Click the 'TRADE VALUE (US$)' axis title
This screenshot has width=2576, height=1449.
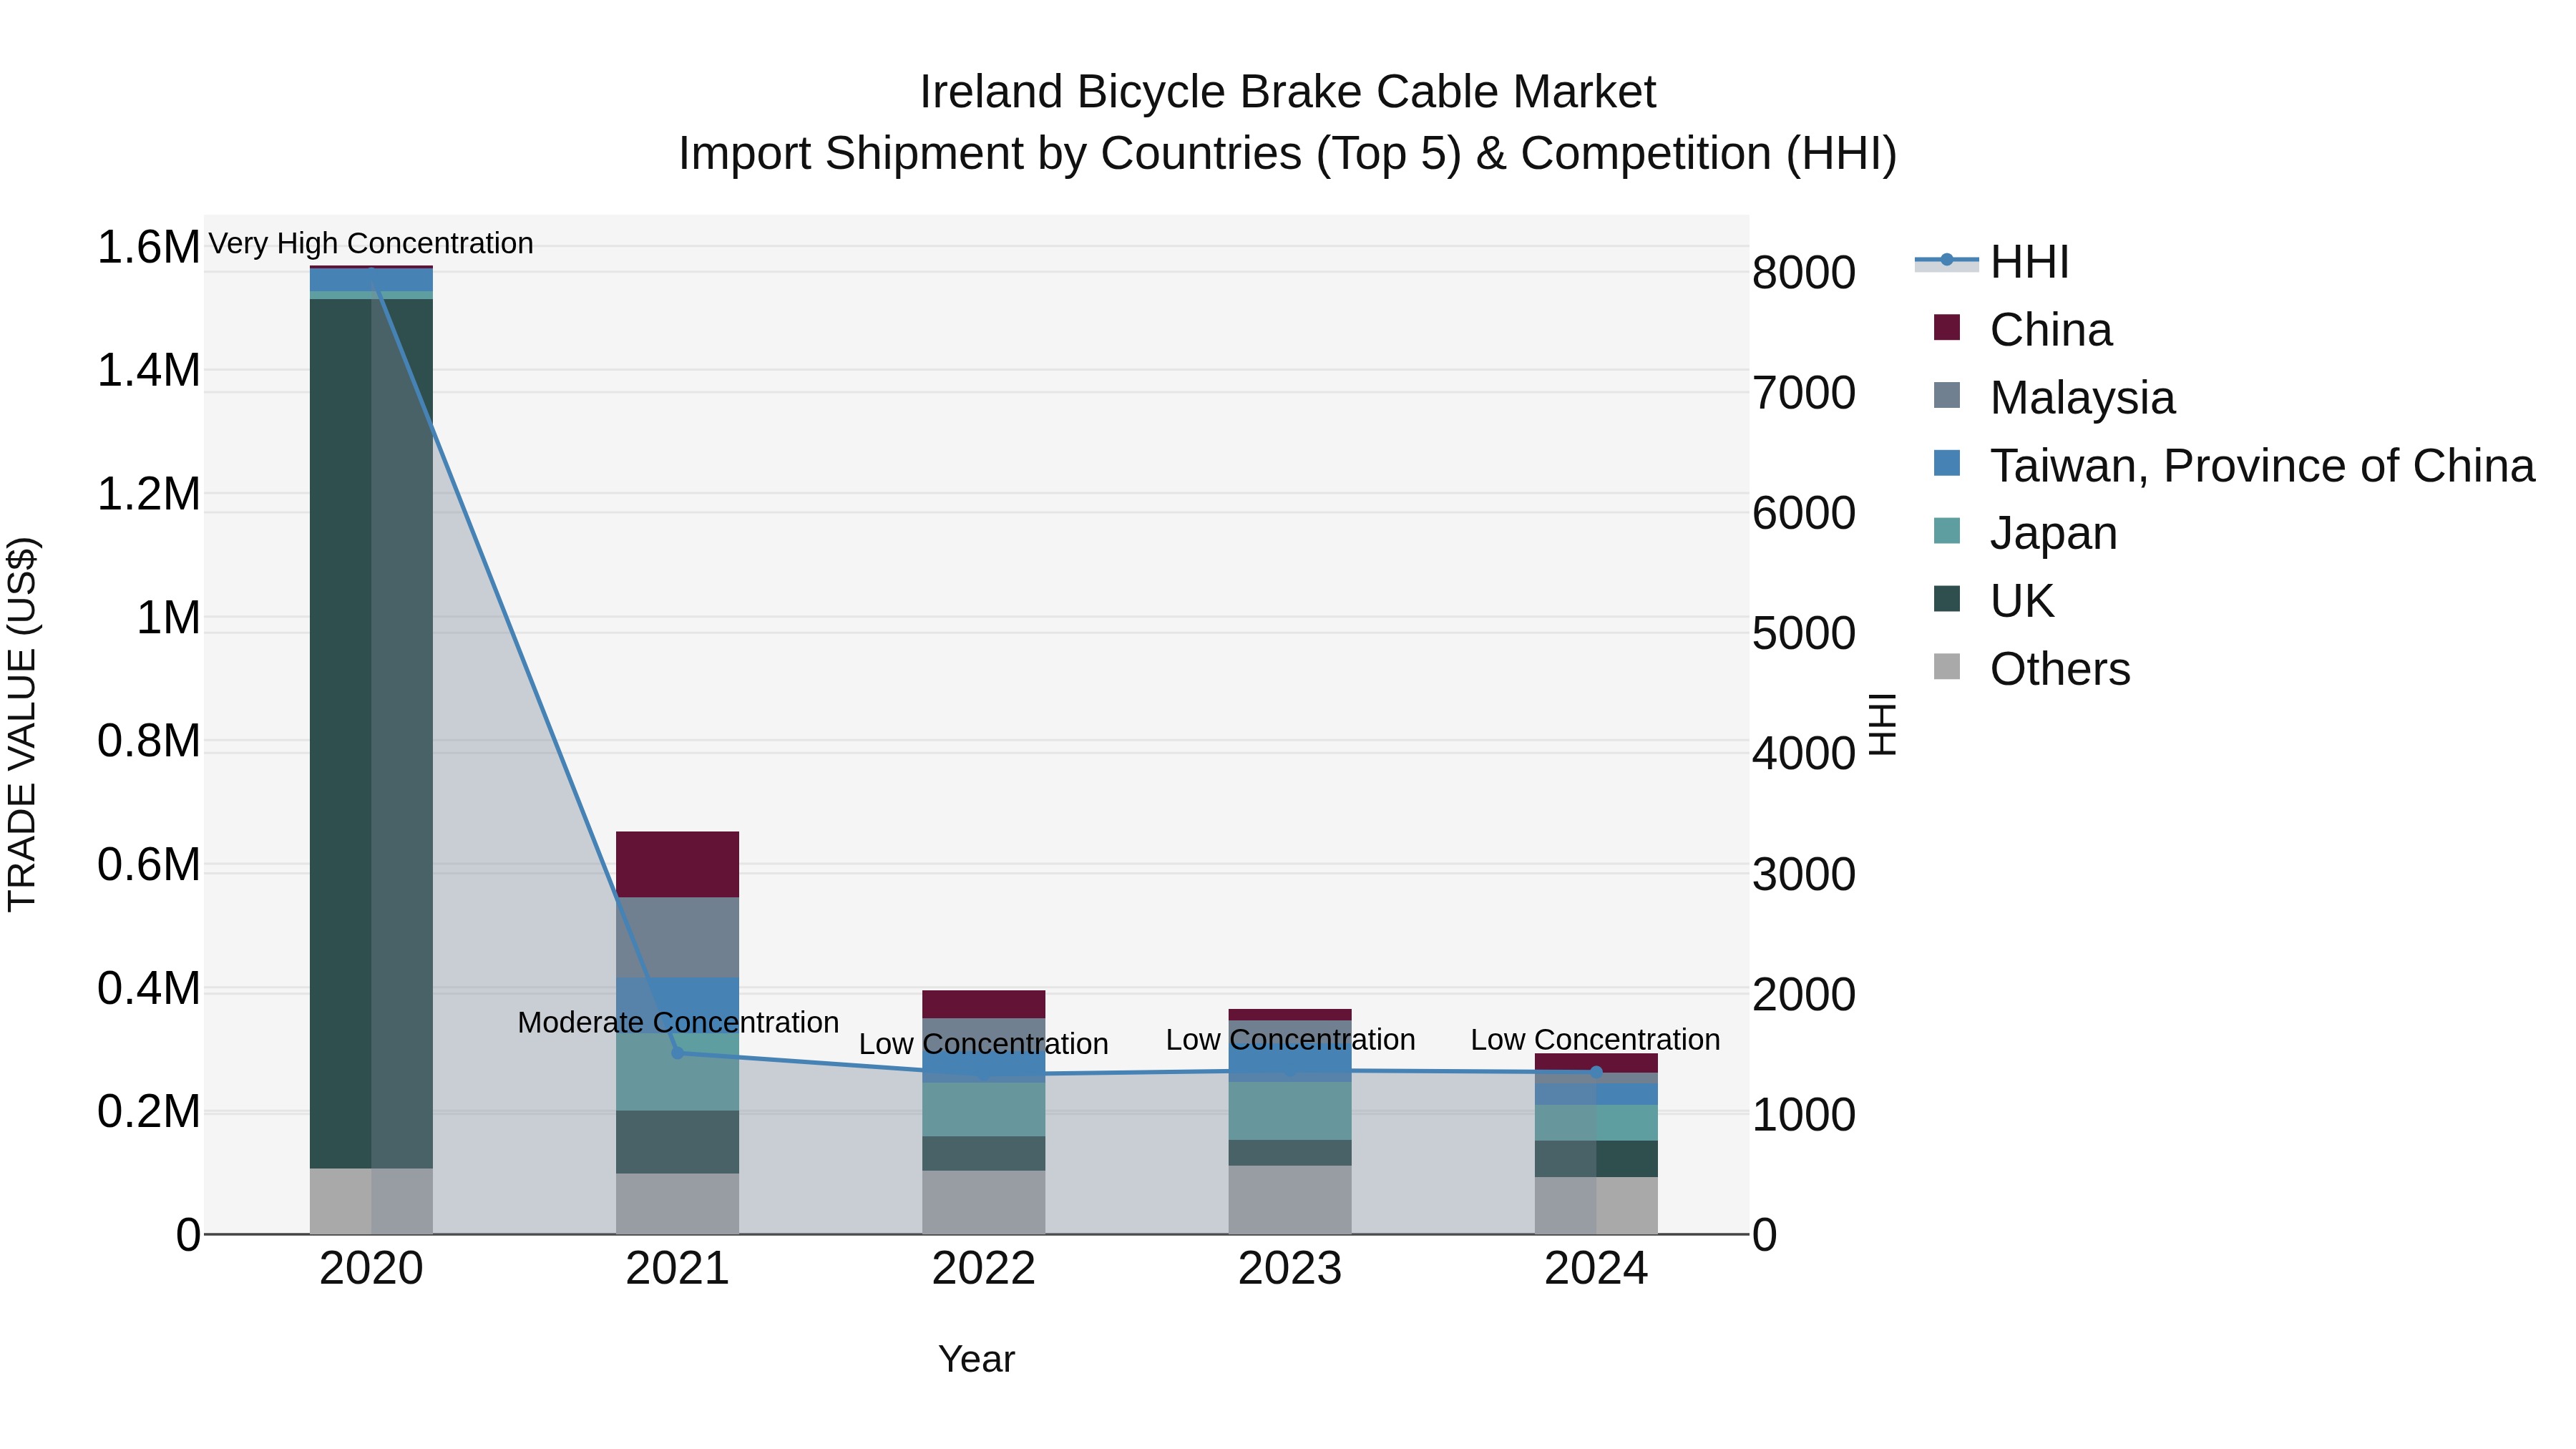pos(22,724)
